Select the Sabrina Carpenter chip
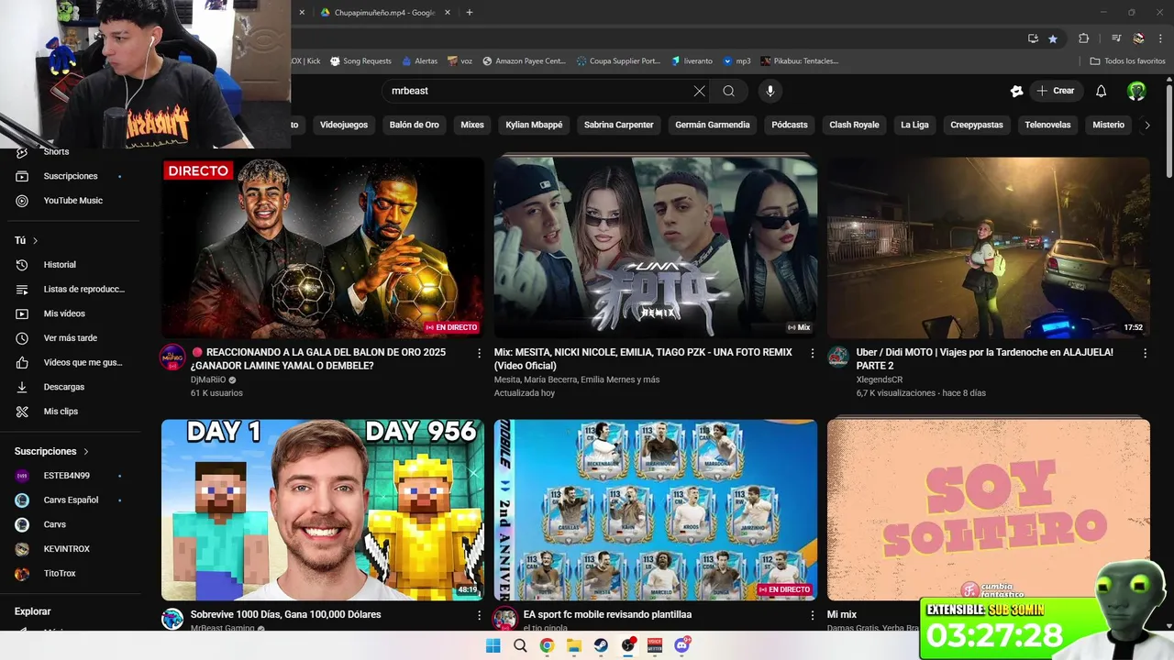This screenshot has height=660, width=1174. [619, 125]
